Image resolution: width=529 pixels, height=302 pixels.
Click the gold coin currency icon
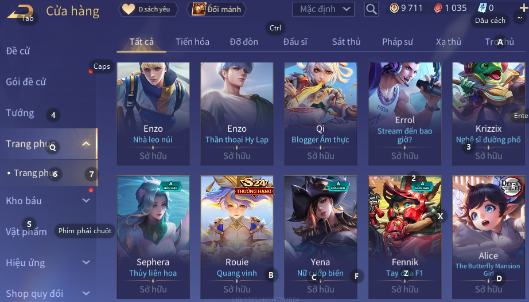tap(394, 8)
